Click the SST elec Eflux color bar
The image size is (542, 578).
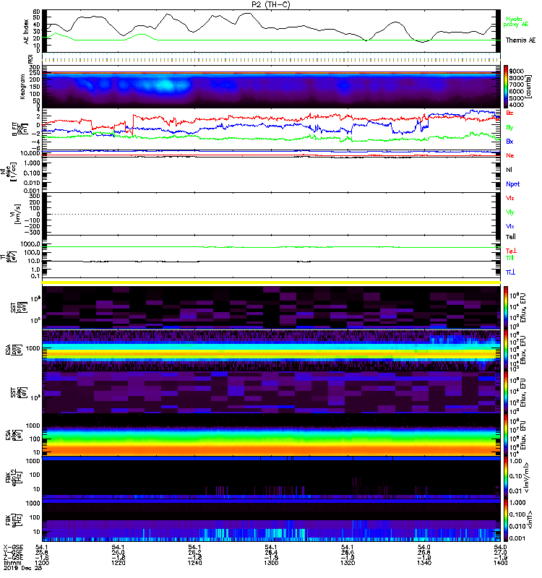click(506, 392)
